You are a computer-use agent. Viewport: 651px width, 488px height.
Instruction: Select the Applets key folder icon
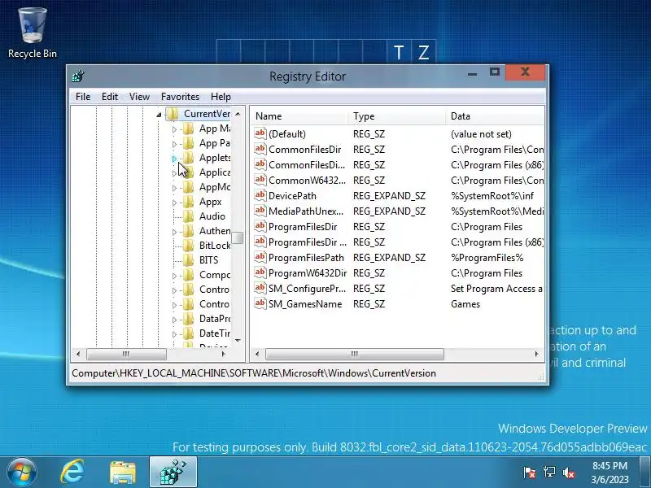click(188, 158)
